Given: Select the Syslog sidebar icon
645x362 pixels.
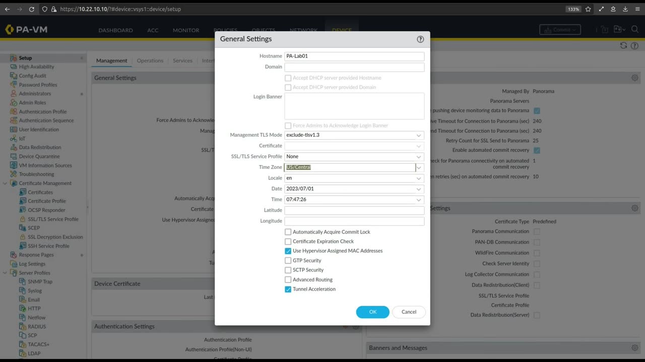Looking at the screenshot, I should pyautogui.click(x=23, y=291).
